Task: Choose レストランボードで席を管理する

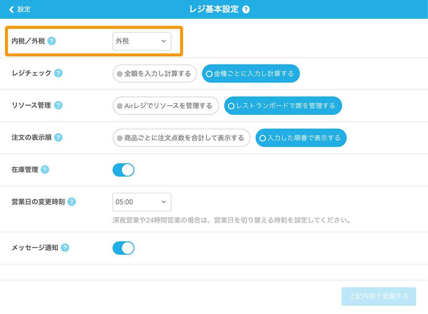Action: click(283, 106)
